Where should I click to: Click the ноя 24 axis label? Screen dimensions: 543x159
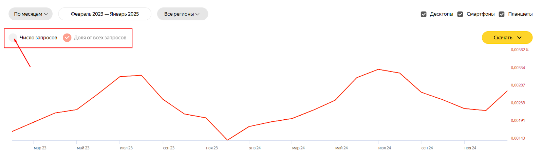[470, 148]
